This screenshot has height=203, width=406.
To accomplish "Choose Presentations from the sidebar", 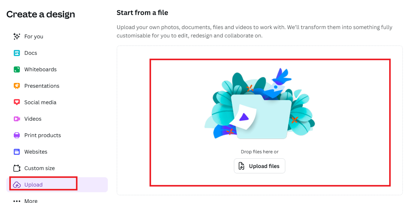I will [42, 86].
